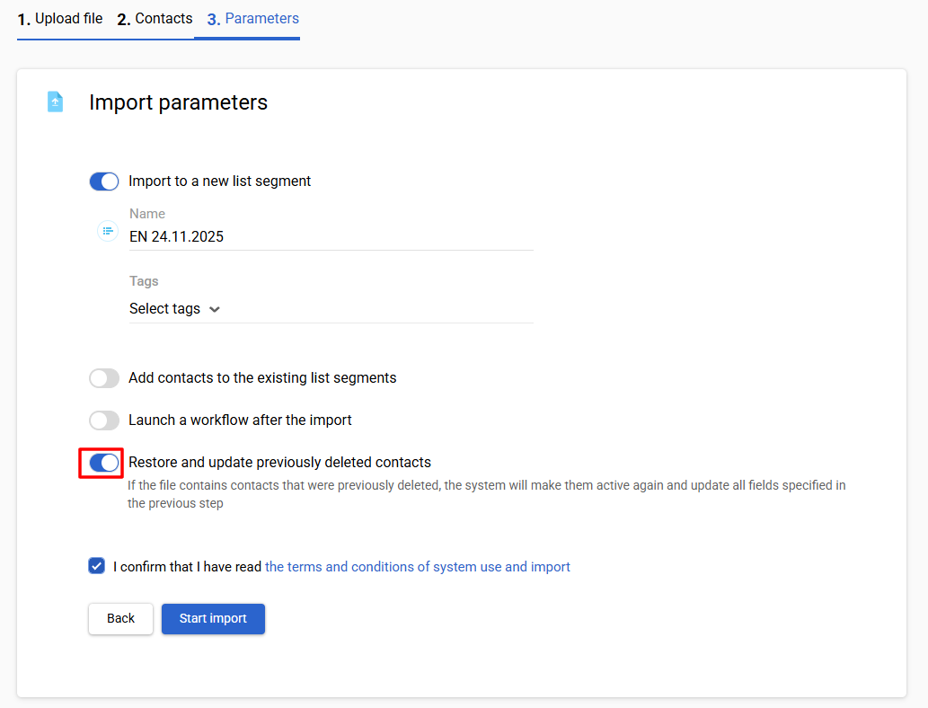
Task: Disable Import to a new list segment
Action: (104, 181)
